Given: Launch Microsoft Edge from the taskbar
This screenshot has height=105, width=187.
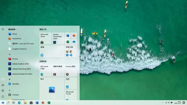Looking at the screenshot, I should point(19,103).
